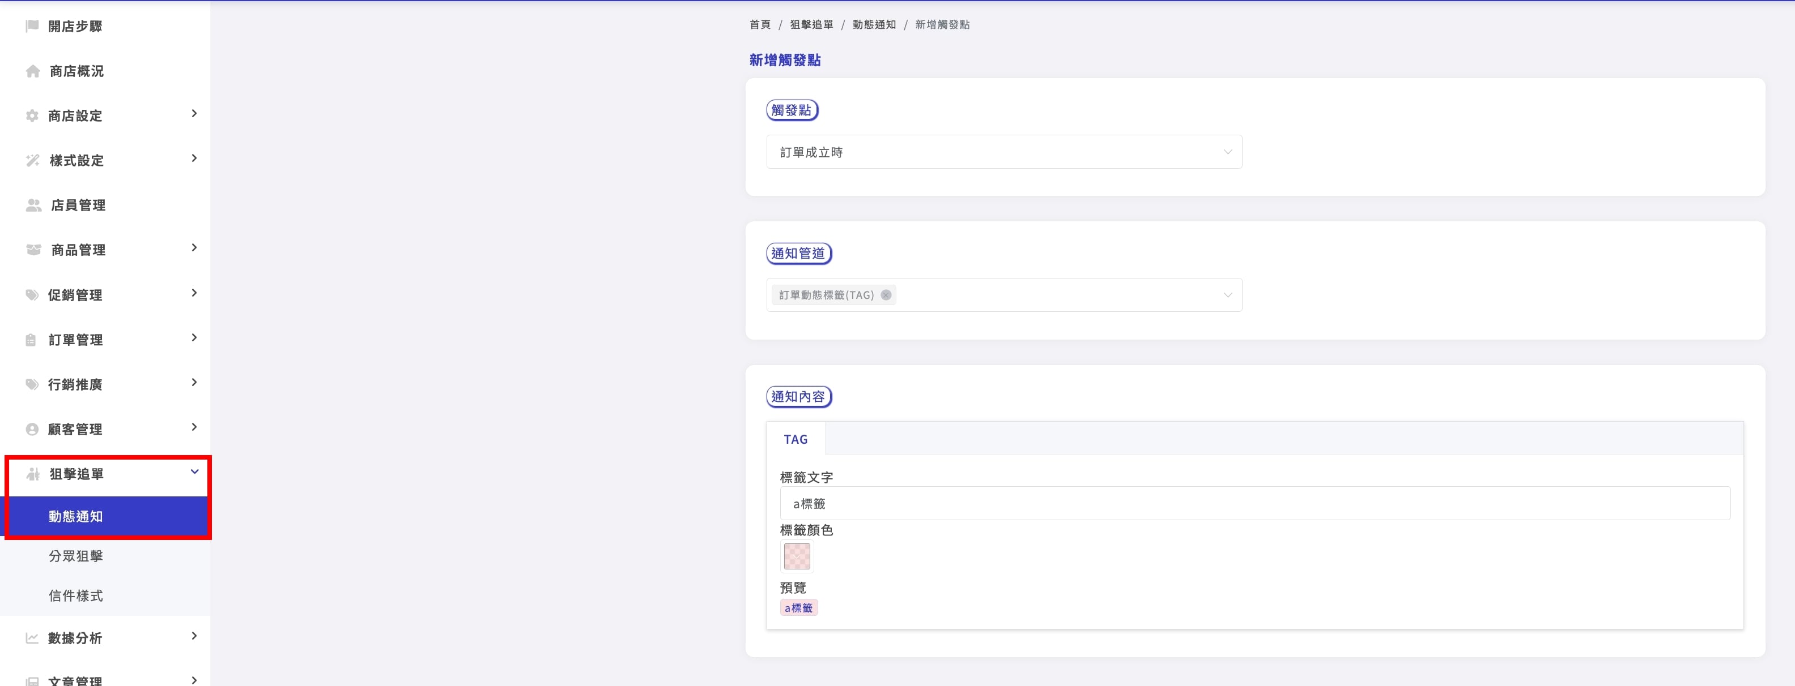Go to 首頁 in the breadcrumb
Screen dimensions: 1795x686
759,24
